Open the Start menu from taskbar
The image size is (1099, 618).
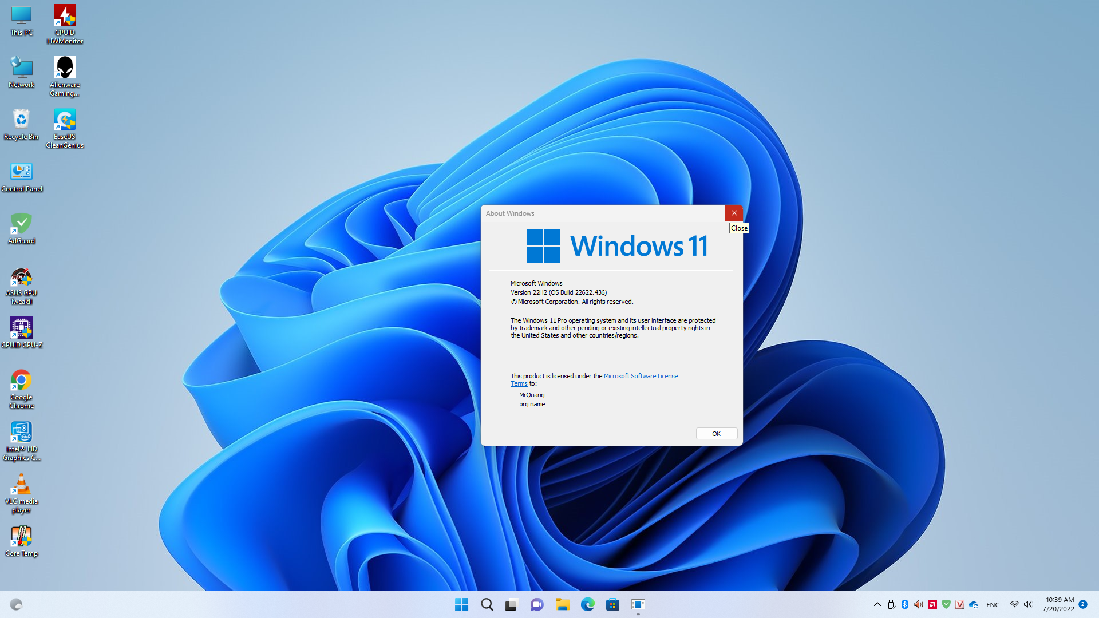coord(461,604)
